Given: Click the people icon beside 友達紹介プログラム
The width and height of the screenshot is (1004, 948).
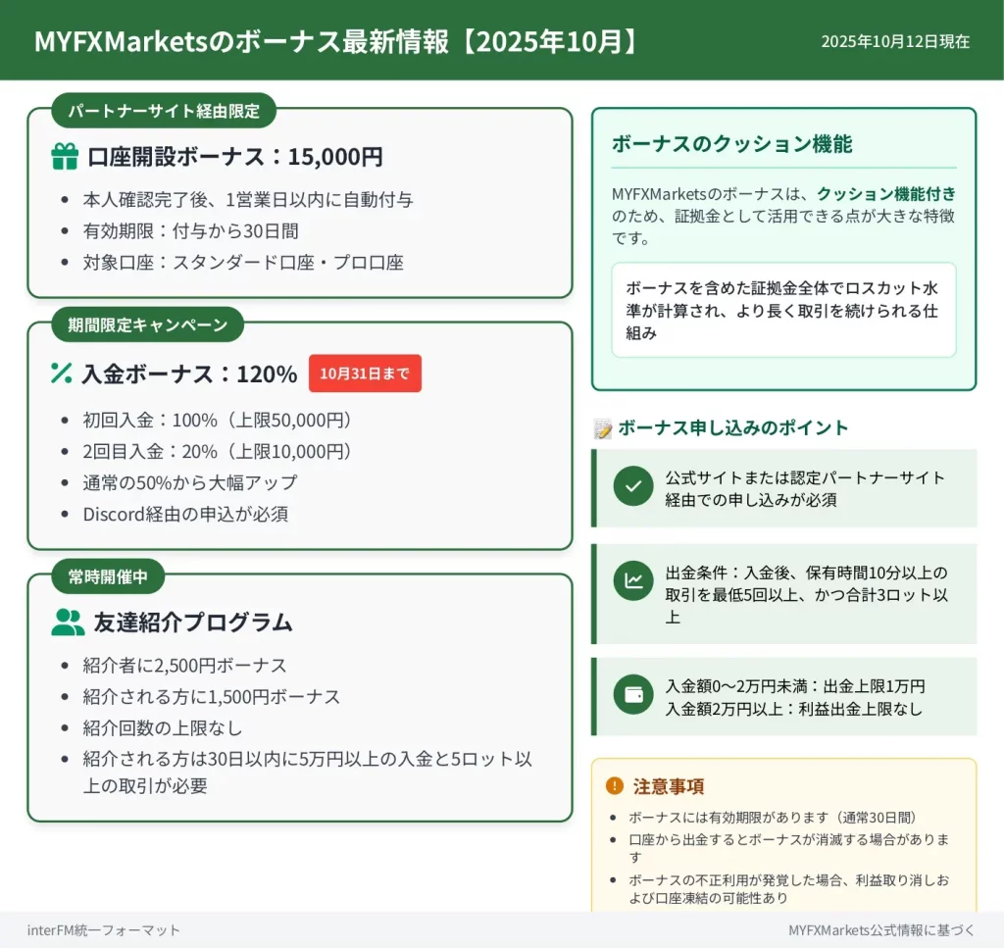Looking at the screenshot, I should click(x=68, y=623).
